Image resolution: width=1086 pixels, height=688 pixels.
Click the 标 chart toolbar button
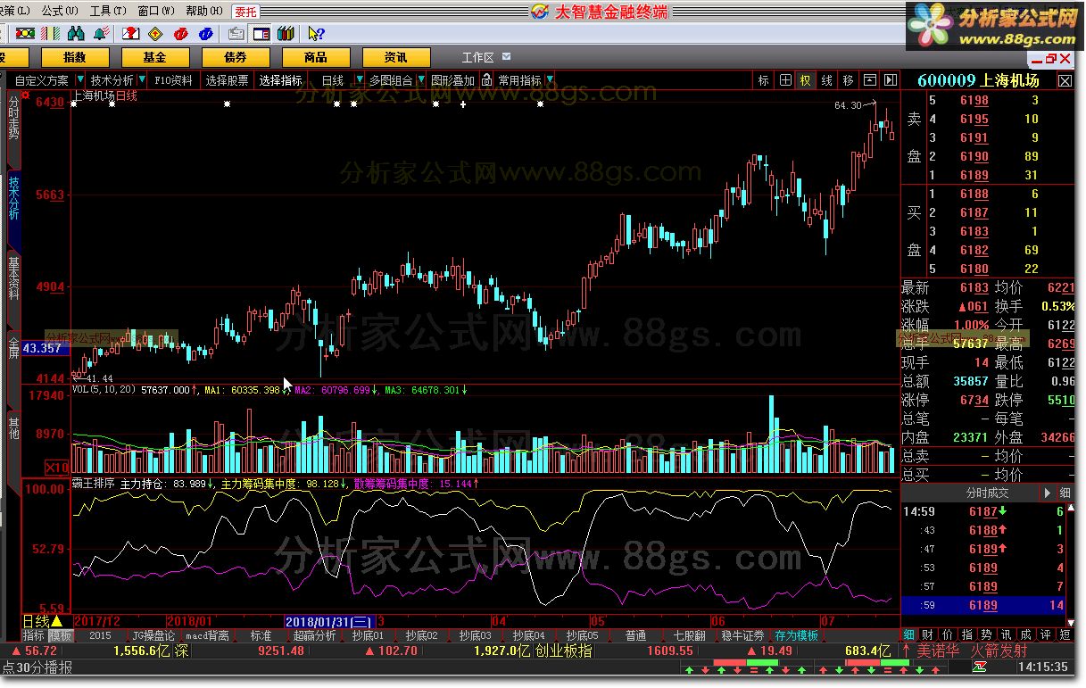764,80
